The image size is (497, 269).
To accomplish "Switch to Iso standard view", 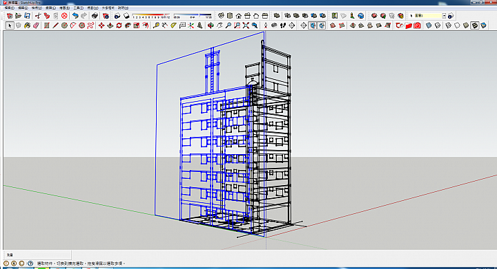I will 221,15.
